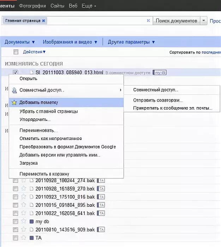Screen dimensions: 221x247
Task: Toggle star for TA folder
Action: (24, 237)
